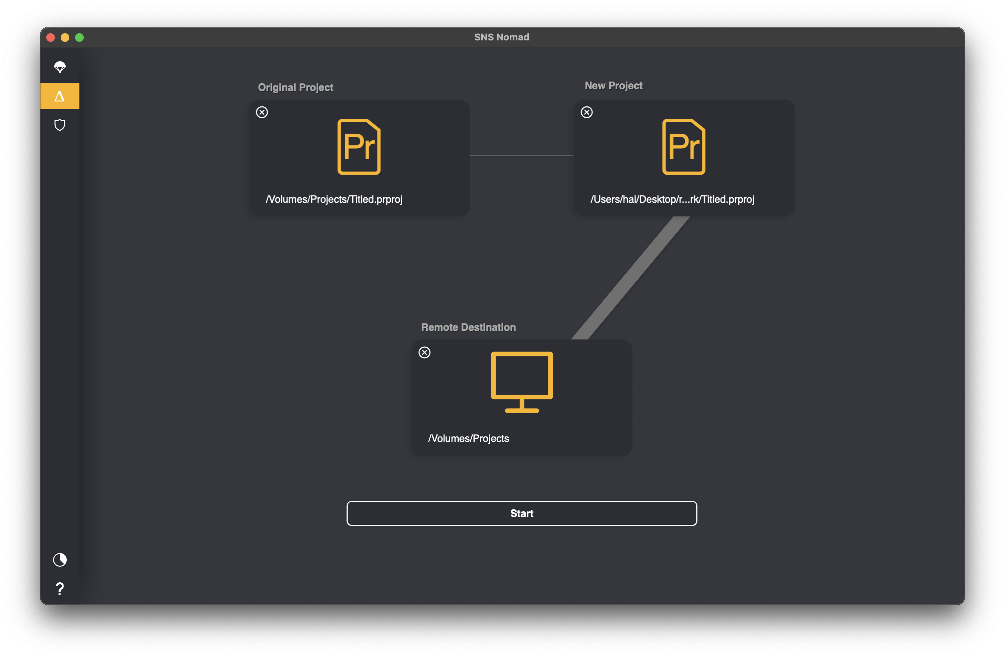
Task: Click the /Volumes/Projects destination path
Action: click(469, 439)
